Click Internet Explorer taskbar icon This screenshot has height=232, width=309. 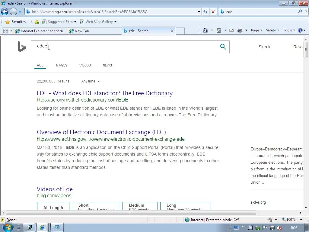coord(42,228)
